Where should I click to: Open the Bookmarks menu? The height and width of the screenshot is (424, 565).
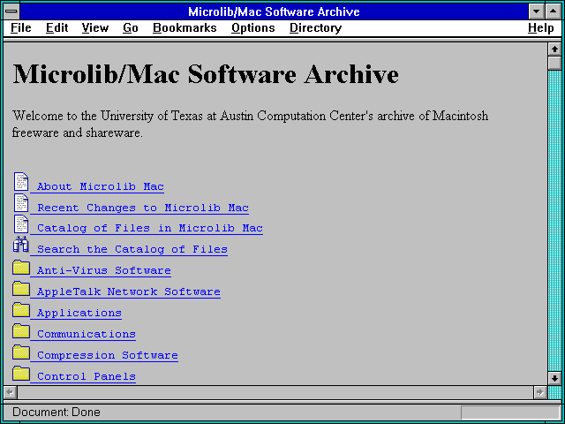click(185, 27)
